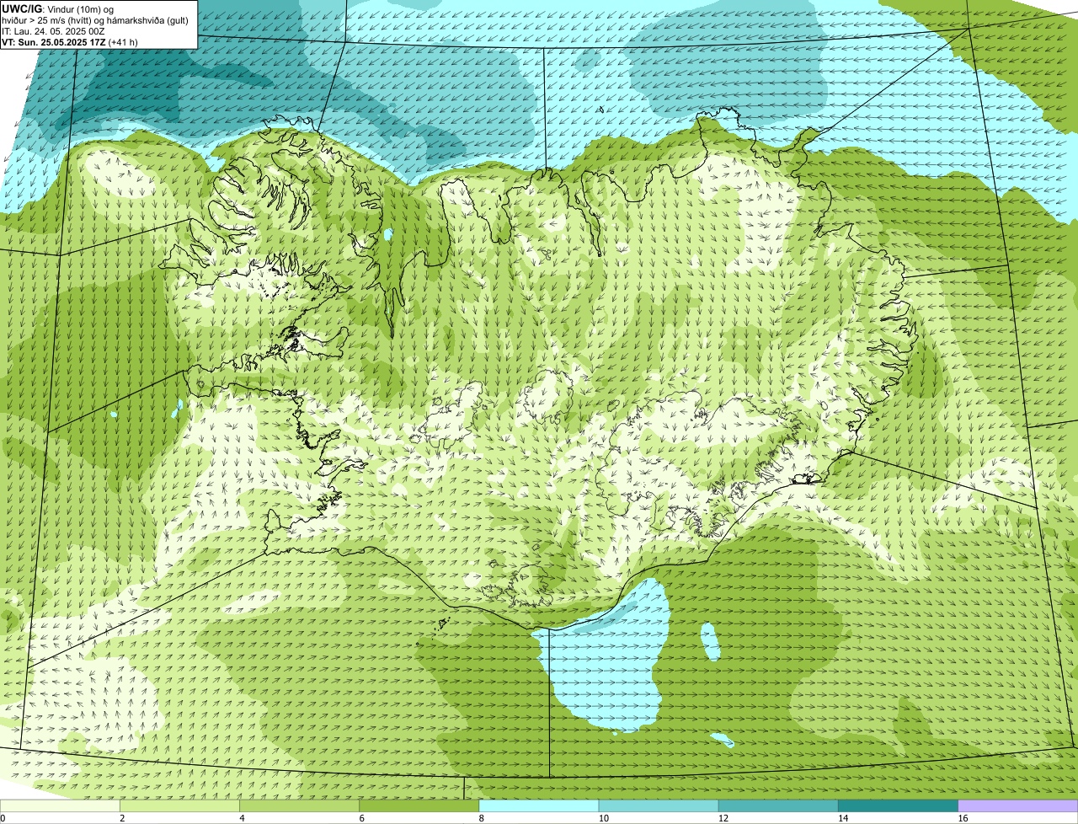
Task: Click the legend scale label '12'
Action: pyautogui.click(x=723, y=818)
